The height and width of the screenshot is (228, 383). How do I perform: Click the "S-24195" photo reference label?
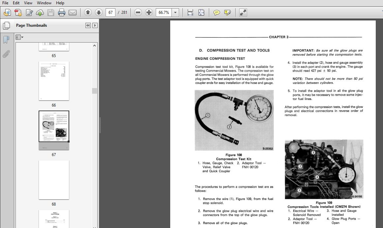(x=357, y=196)
